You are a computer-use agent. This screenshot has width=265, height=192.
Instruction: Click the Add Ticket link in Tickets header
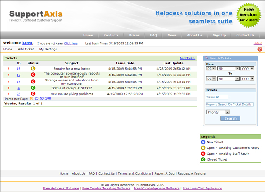187,58
